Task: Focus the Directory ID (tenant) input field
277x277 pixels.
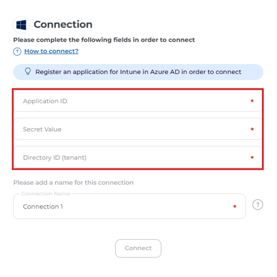Action: pyautogui.click(x=138, y=157)
